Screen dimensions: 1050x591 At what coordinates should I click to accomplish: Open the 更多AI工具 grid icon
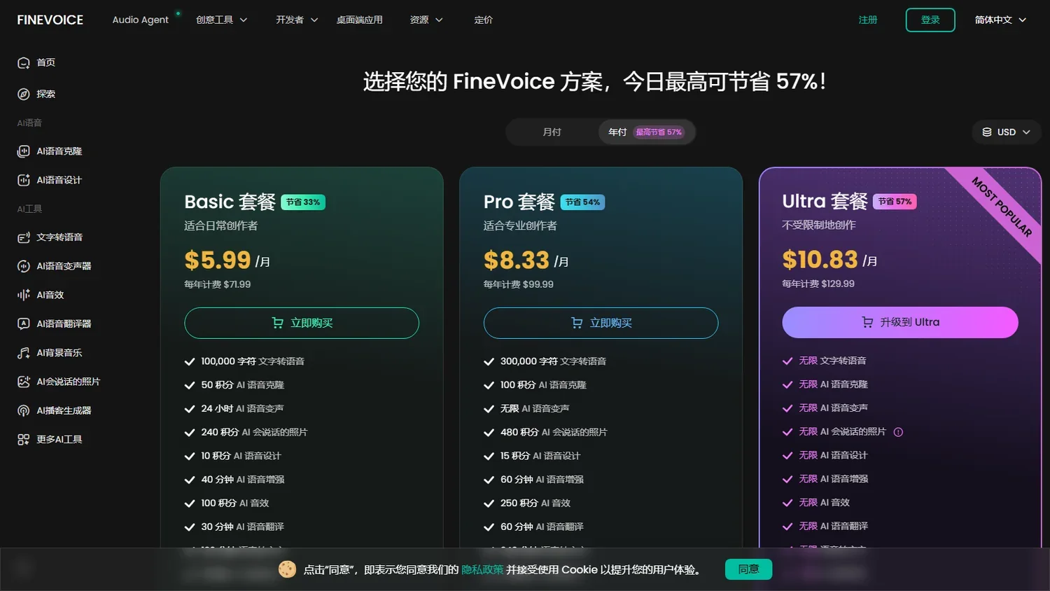pyautogui.click(x=23, y=439)
